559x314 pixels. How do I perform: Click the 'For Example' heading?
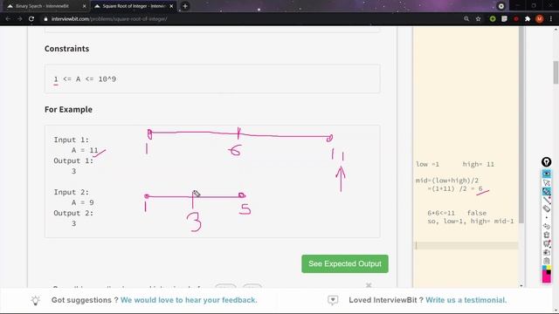point(68,109)
